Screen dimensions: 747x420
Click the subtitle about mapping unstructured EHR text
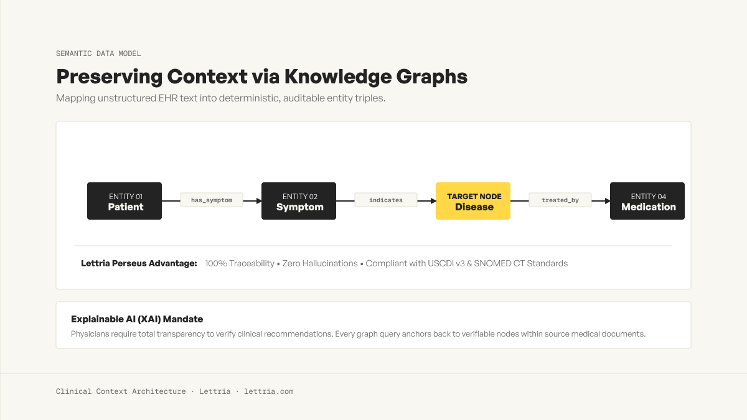[221, 98]
